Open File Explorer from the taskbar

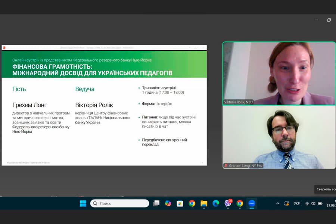point(204,203)
